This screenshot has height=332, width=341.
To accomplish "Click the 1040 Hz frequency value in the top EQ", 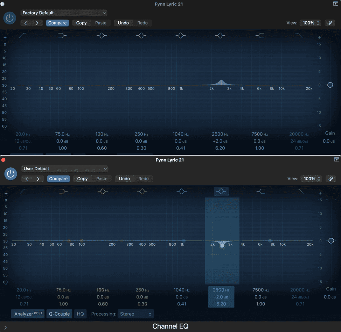I will tap(181, 134).
